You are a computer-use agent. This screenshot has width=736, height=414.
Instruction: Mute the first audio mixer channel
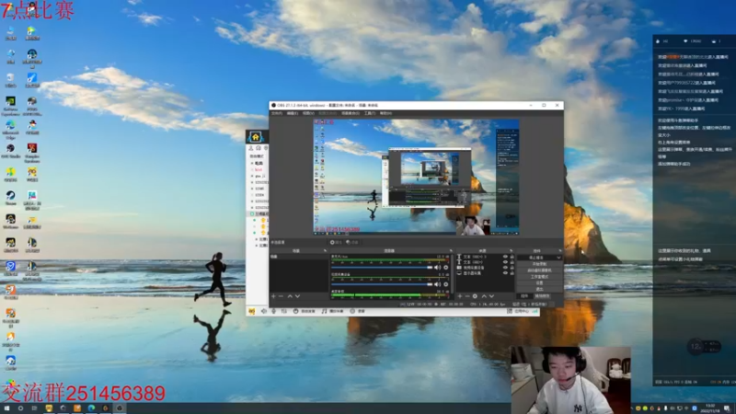pyautogui.click(x=438, y=268)
